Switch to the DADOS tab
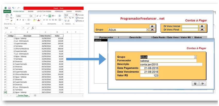This screenshot has height=106, width=219. pyautogui.click(x=69, y=11)
